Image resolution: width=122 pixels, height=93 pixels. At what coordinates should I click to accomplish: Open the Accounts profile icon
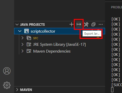tap(7, 71)
